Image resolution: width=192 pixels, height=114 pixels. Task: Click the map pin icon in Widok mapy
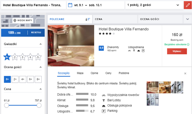click(x=15, y=20)
